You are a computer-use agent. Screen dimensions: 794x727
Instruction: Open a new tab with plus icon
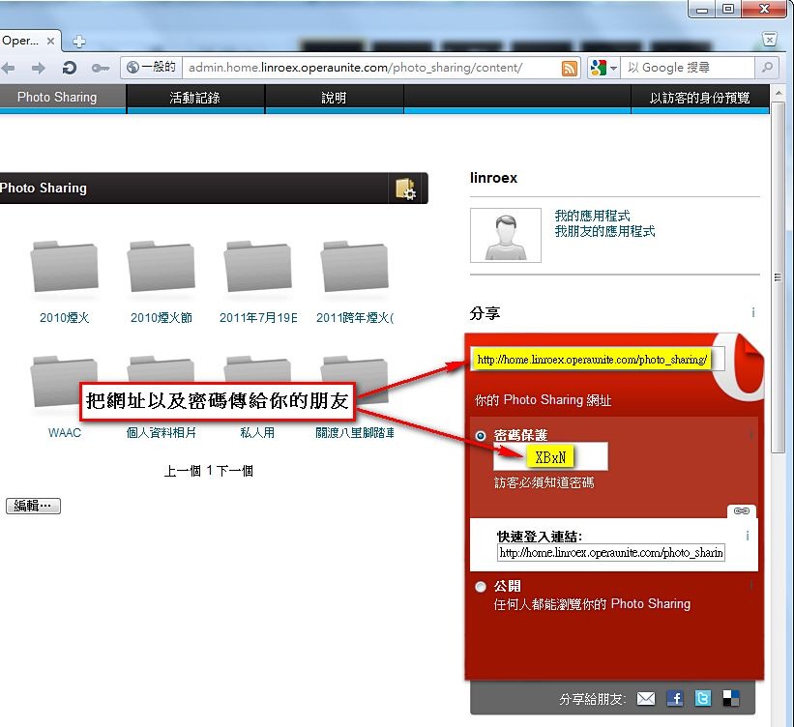[x=79, y=41]
